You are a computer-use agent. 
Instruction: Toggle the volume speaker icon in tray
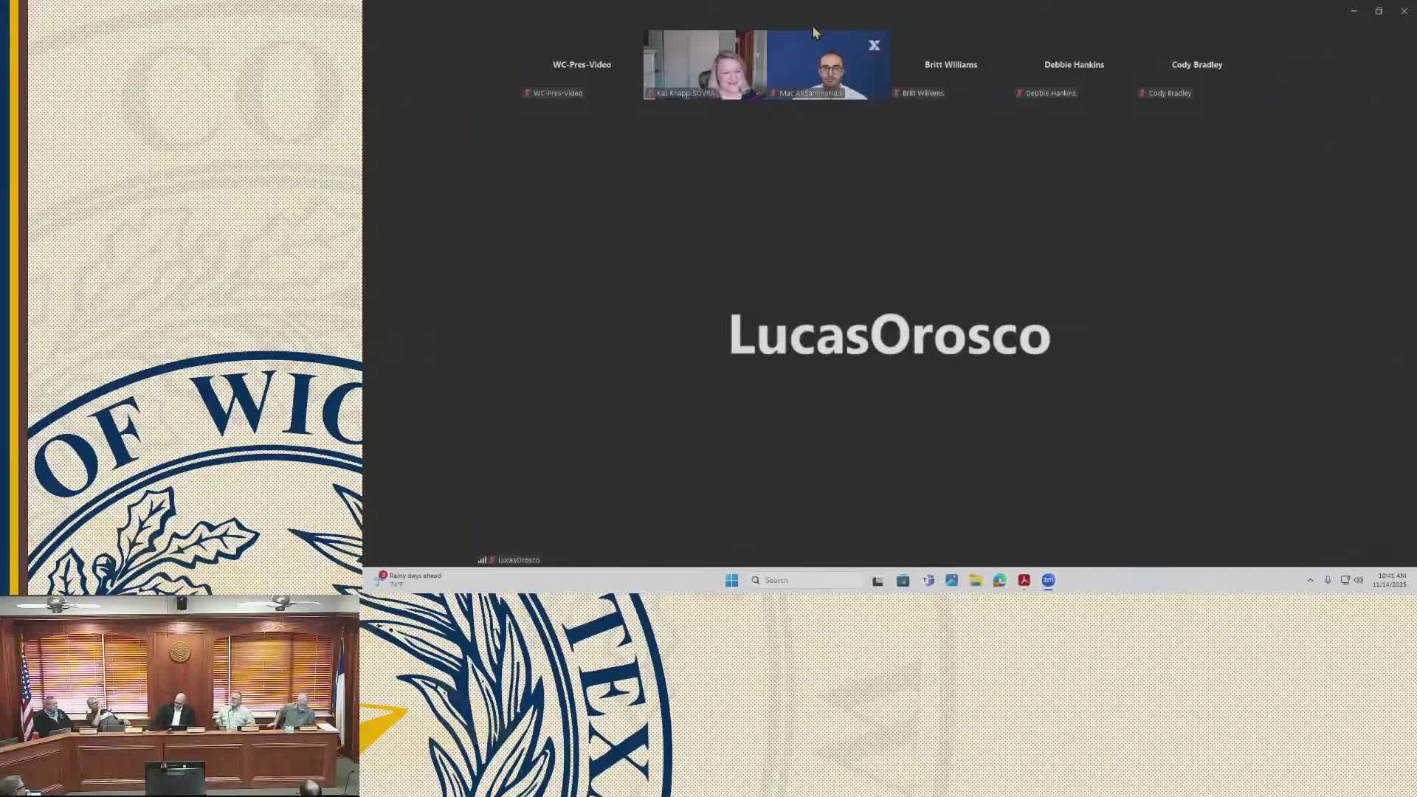click(x=1359, y=580)
